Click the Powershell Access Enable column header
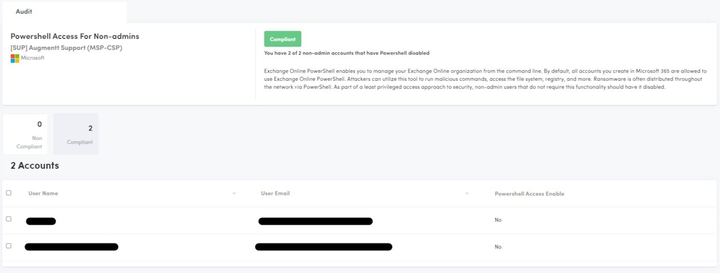 529,194
